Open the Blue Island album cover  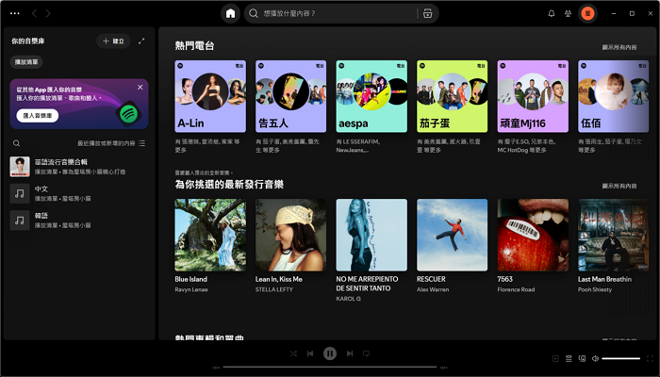(210, 235)
